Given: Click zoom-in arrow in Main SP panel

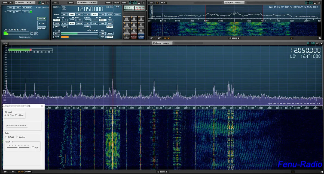Looking at the screenshot, I should 166,172.
